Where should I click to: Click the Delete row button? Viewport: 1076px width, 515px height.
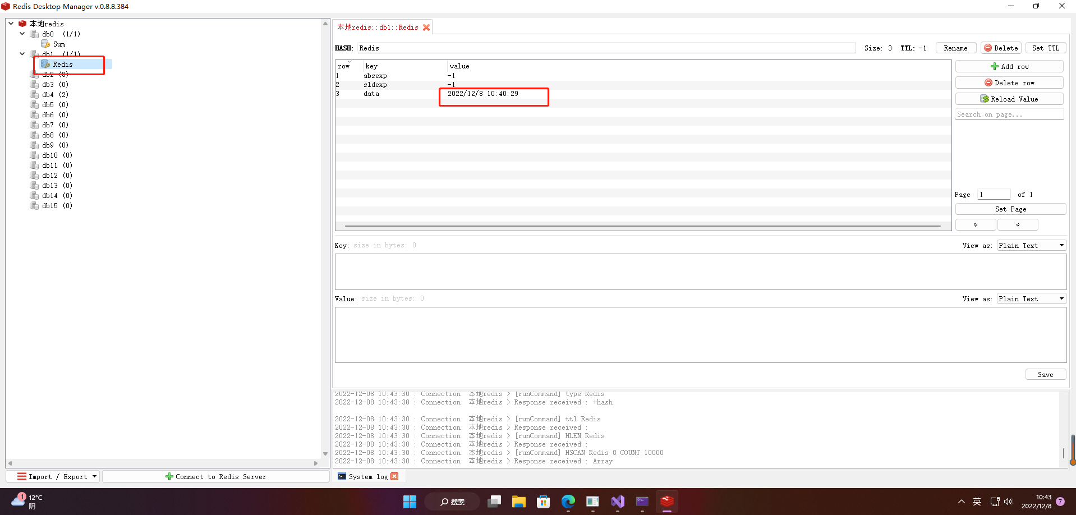coord(1009,82)
